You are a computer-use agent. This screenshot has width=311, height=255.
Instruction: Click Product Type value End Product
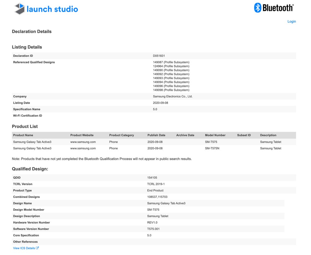coord(155,190)
